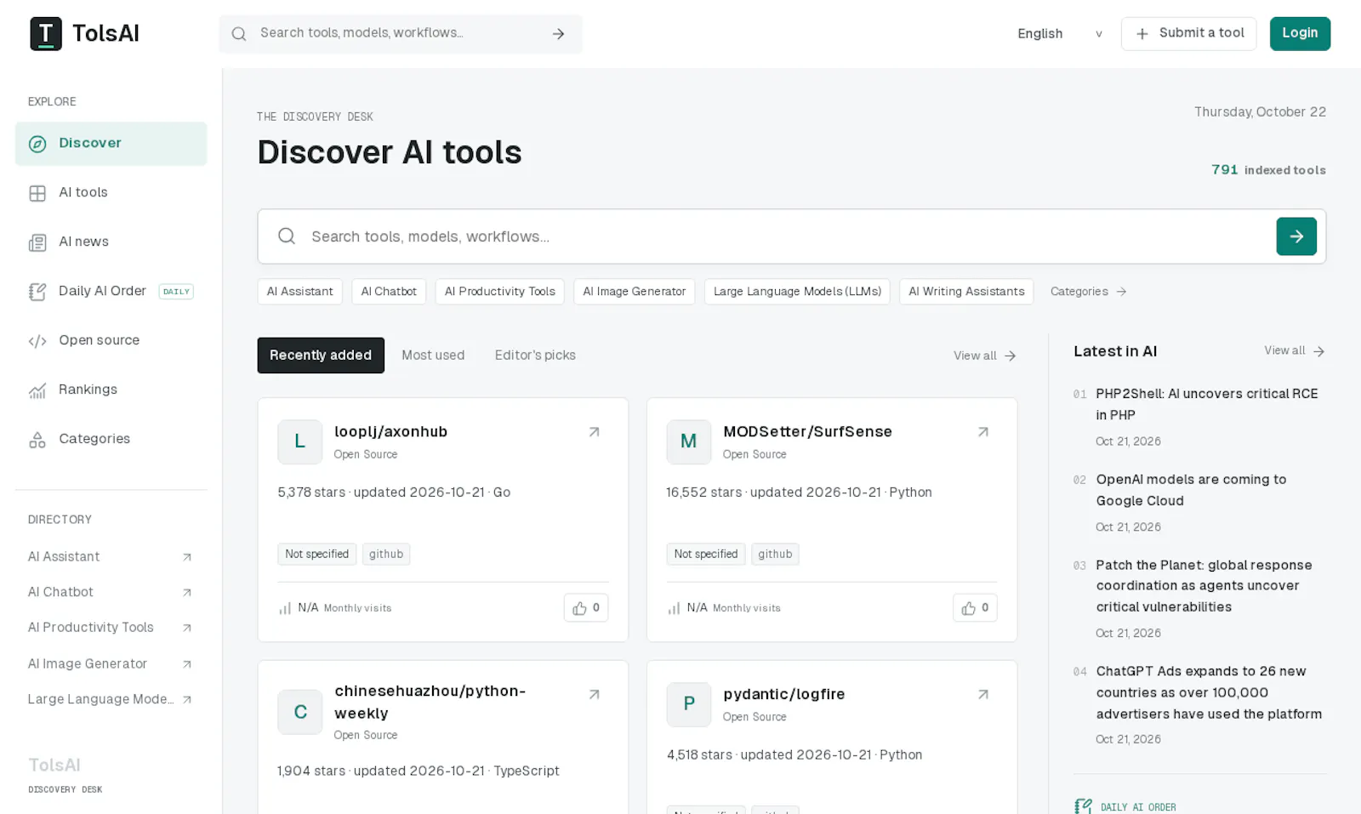Viewport: 1361px width, 814px height.
Task: Expand Categories link next to filter chips
Action: 1088,292
